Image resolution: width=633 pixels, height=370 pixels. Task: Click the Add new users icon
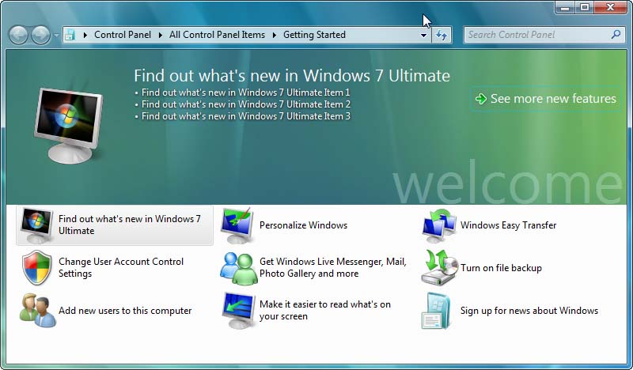(36, 311)
